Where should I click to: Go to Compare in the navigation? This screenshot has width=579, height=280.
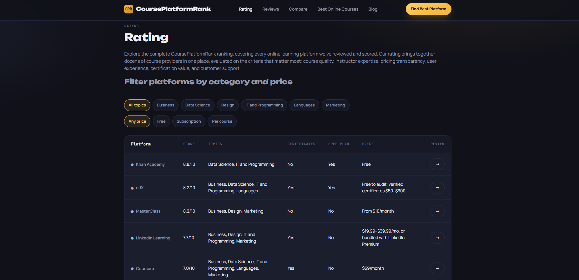pyautogui.click(x=298, y=9)
